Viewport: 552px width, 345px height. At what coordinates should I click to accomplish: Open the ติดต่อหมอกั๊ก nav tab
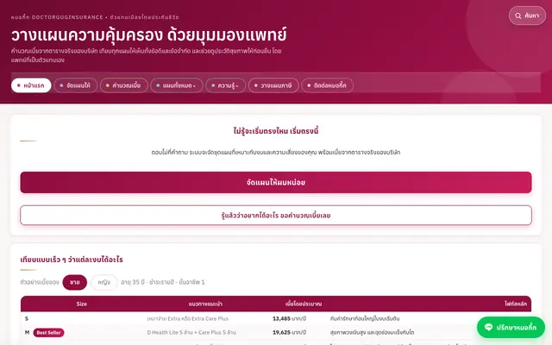[x=327, y=85]
